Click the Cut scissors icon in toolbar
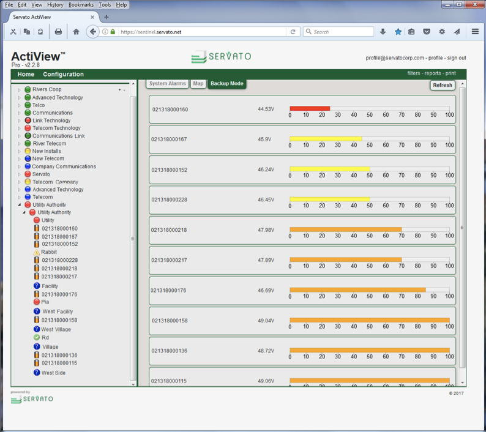Screen dimensions: 486x432 (x=13, y=32)
